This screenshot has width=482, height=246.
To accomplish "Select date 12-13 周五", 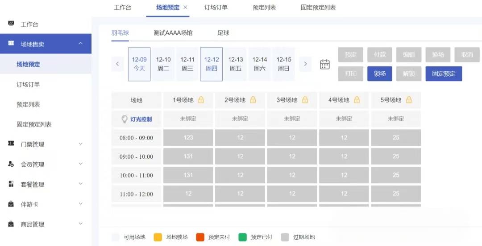I will tap(236, 64).
